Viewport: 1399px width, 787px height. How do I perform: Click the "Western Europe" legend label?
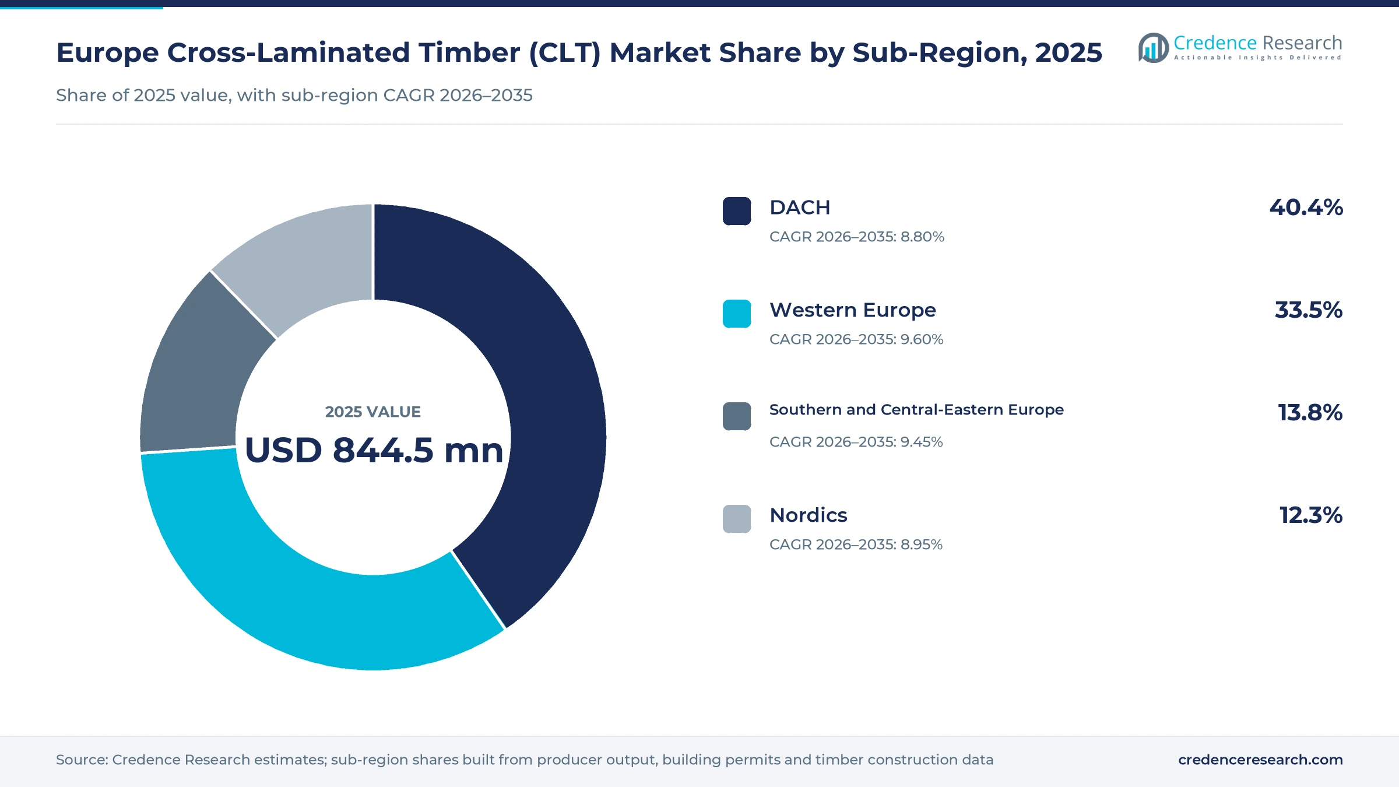pos(853,310)
